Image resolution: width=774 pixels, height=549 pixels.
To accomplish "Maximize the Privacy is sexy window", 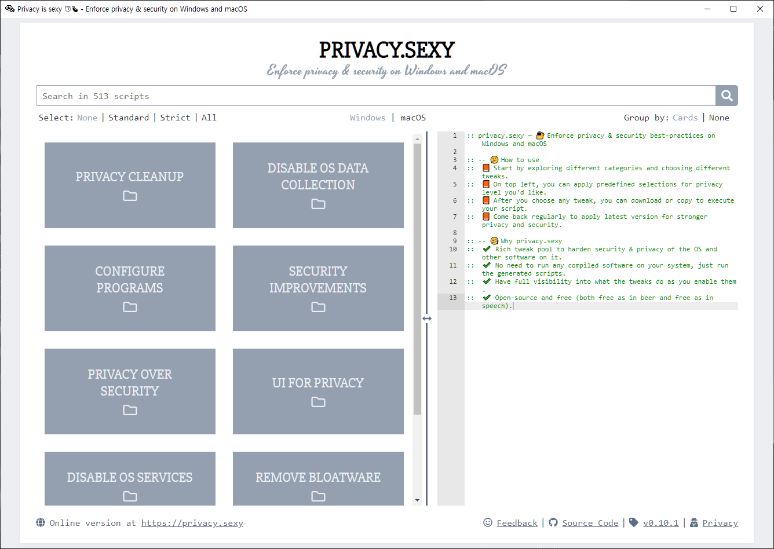I will click(x=733, y=9).
